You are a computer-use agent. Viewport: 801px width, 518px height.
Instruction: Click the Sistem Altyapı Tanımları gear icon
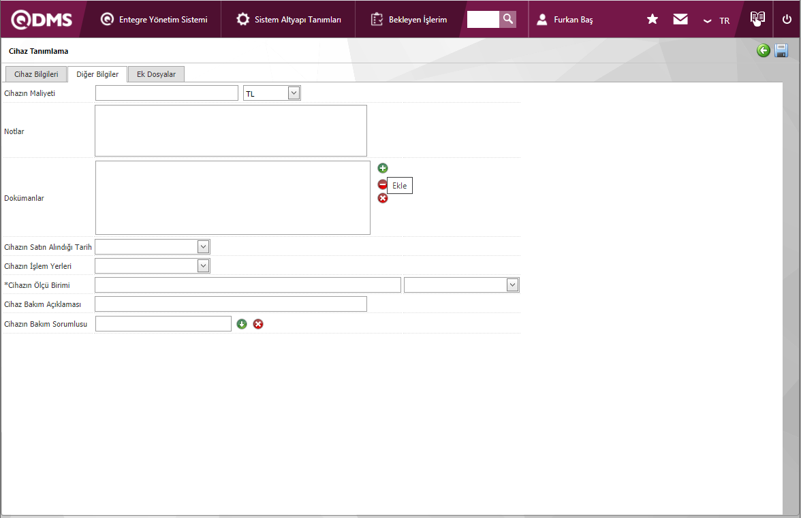click(x=242, y=19)
